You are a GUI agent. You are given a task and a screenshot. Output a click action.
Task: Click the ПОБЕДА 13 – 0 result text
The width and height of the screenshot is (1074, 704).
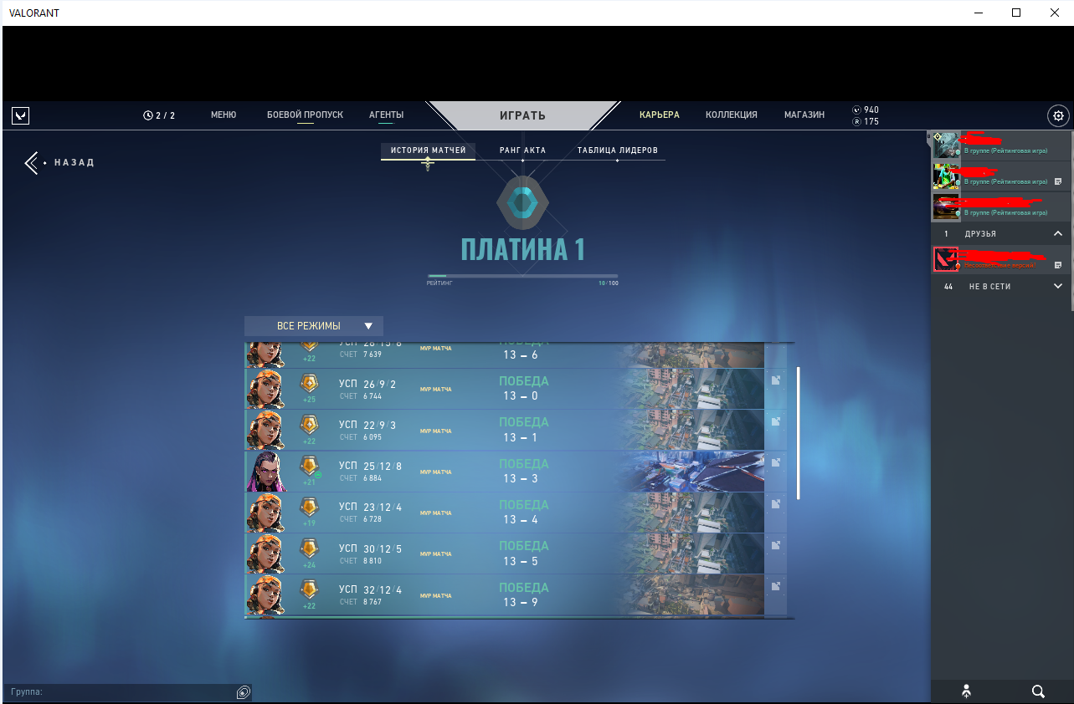point(523,388)
